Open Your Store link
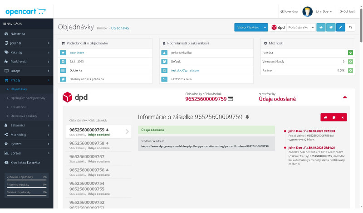 click(77, 53)
